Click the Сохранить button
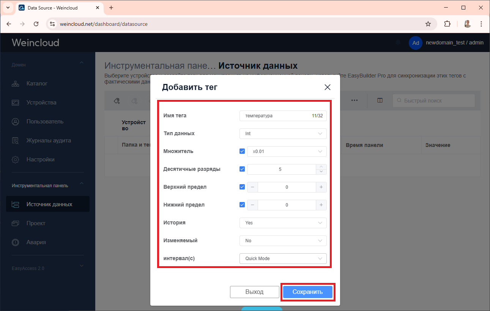Image resolution: width=490 pixels, height=311 pixels. click(x=307, y=292)
